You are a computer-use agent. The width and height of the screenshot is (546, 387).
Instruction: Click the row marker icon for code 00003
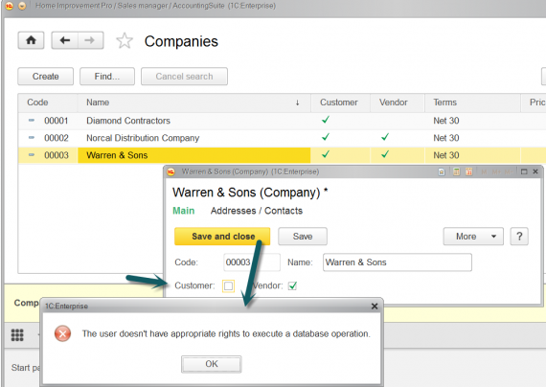pyautogui.click(x=32, y=154)
